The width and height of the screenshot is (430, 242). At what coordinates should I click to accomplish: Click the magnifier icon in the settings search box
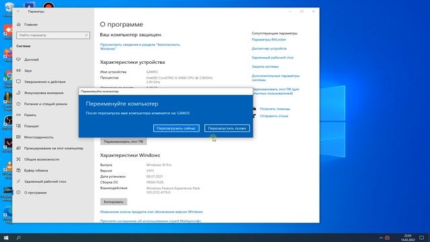(86, 35)
